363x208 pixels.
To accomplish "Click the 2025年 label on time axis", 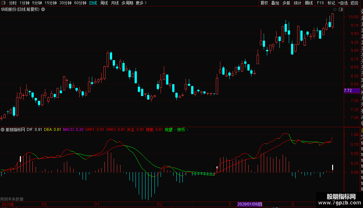I will tap(8, 204).
